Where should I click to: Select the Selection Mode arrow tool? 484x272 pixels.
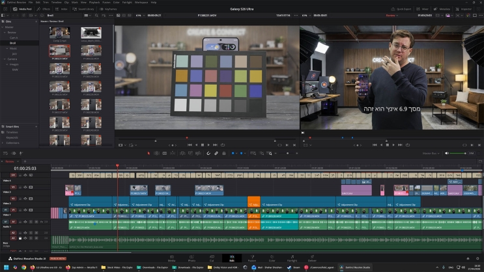click(149, 154)
